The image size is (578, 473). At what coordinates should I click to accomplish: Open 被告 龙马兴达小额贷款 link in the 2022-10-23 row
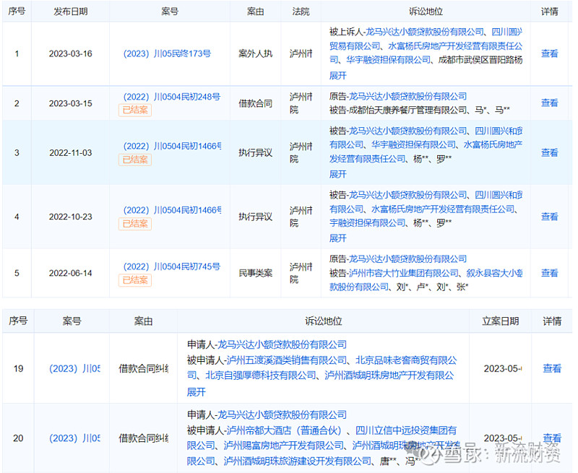click(x=407, y=195)
